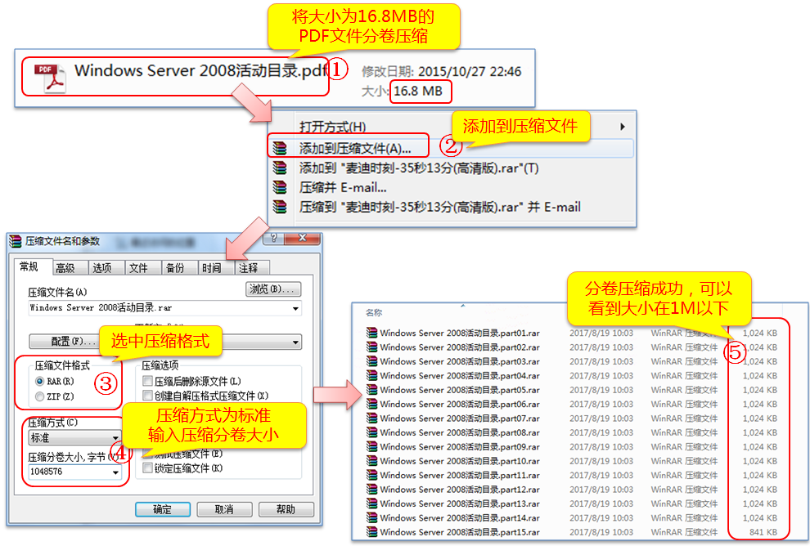Click the archive icon of part06.rar

click(x=371, y=404)
